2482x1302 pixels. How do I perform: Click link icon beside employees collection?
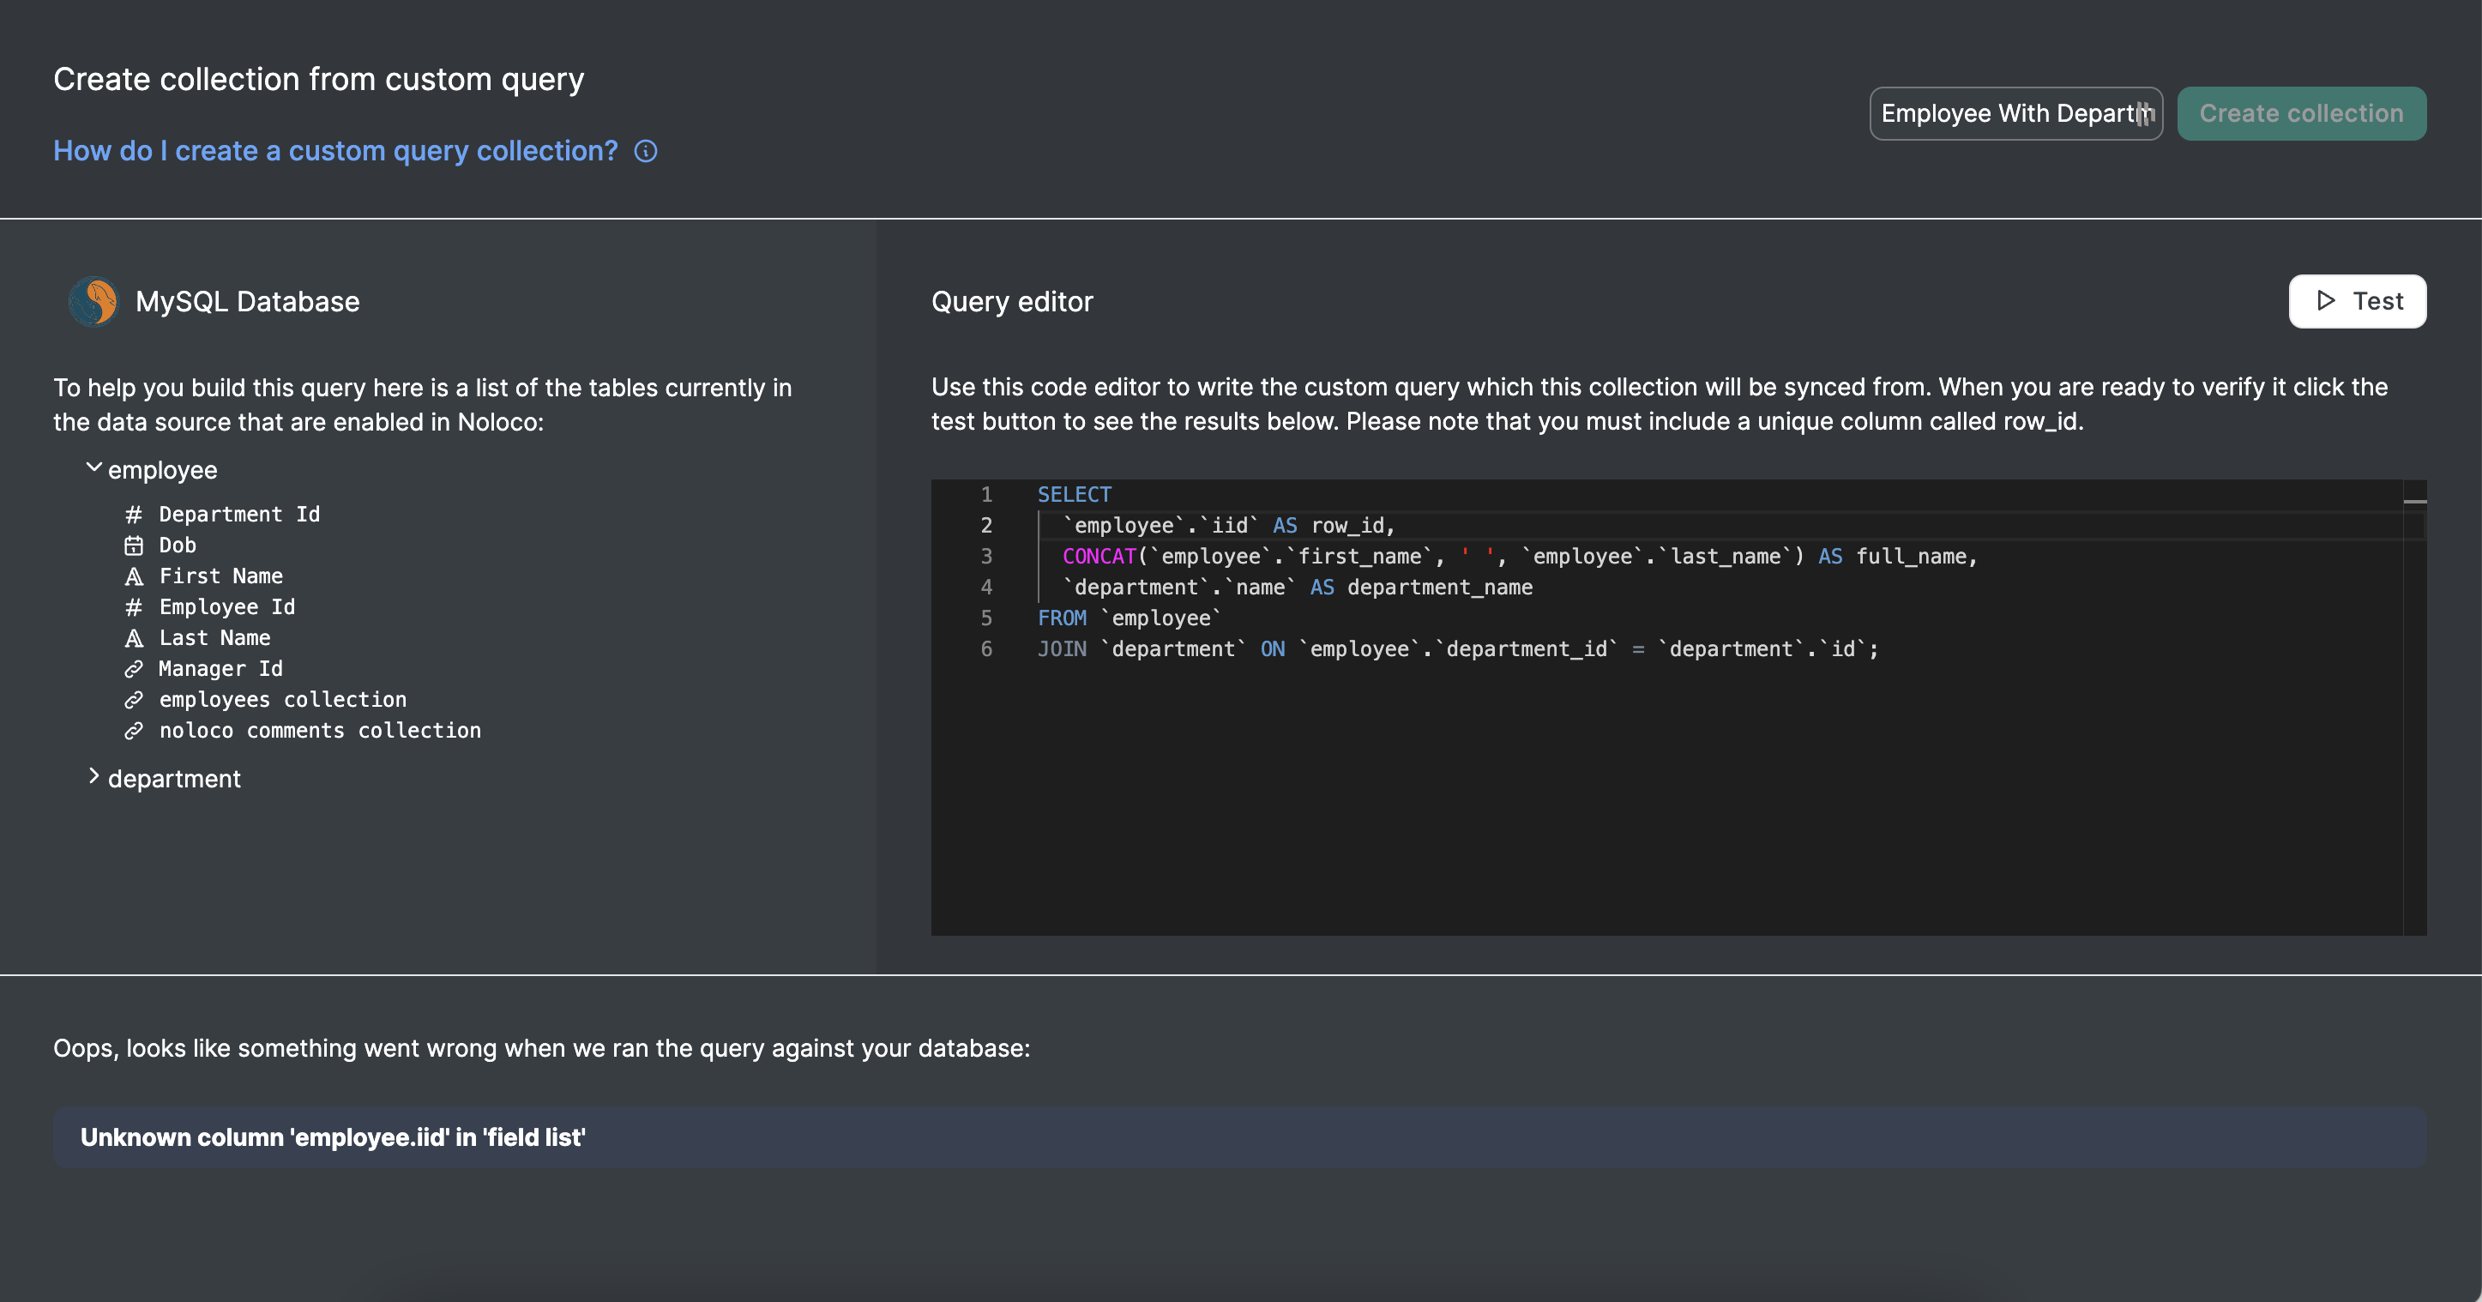click(x=134, y=700)
